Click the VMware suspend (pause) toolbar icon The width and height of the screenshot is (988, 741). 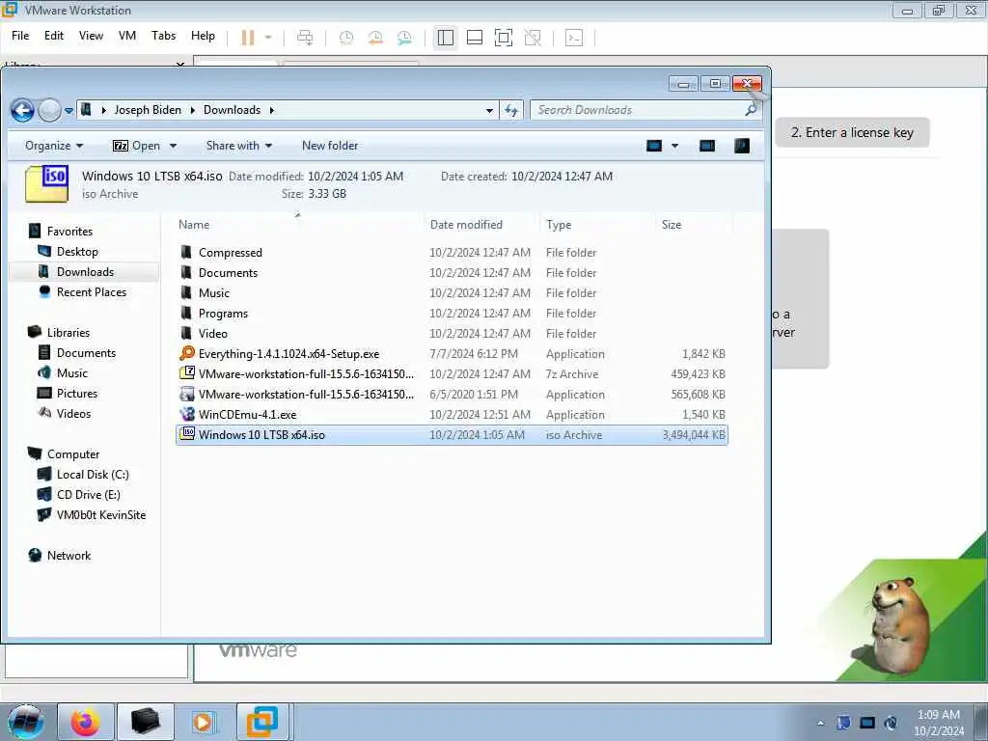(x=248, y=38)
